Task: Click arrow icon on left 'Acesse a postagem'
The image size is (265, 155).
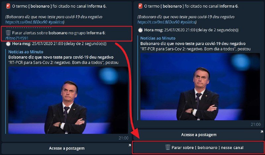Action: (x=130, y=145)
